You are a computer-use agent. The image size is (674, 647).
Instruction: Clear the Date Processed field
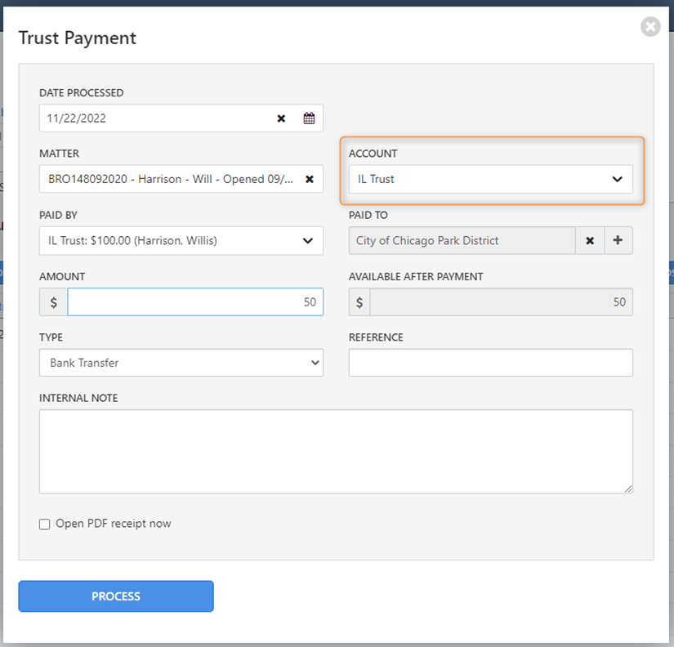tap(281, 118)
